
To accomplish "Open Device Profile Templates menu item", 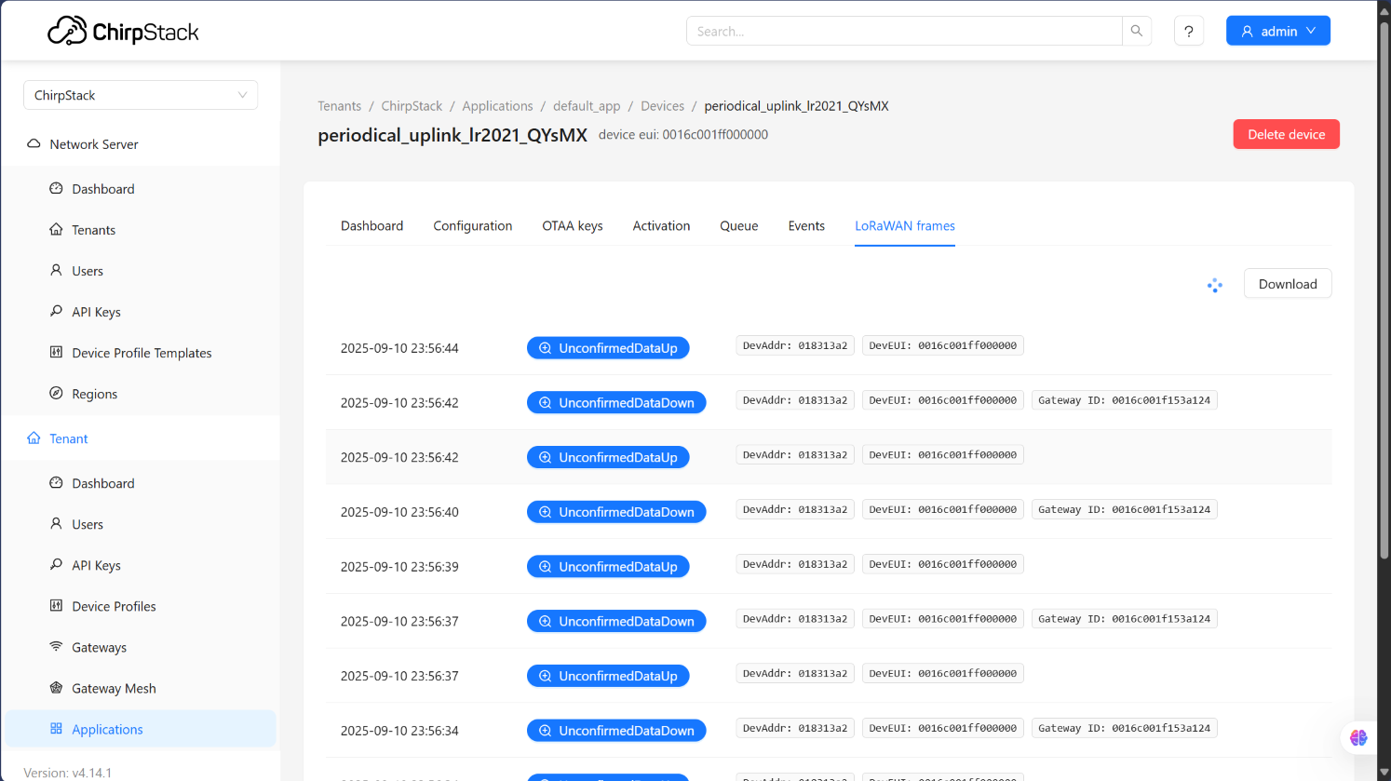I will (x=141, y=353).
